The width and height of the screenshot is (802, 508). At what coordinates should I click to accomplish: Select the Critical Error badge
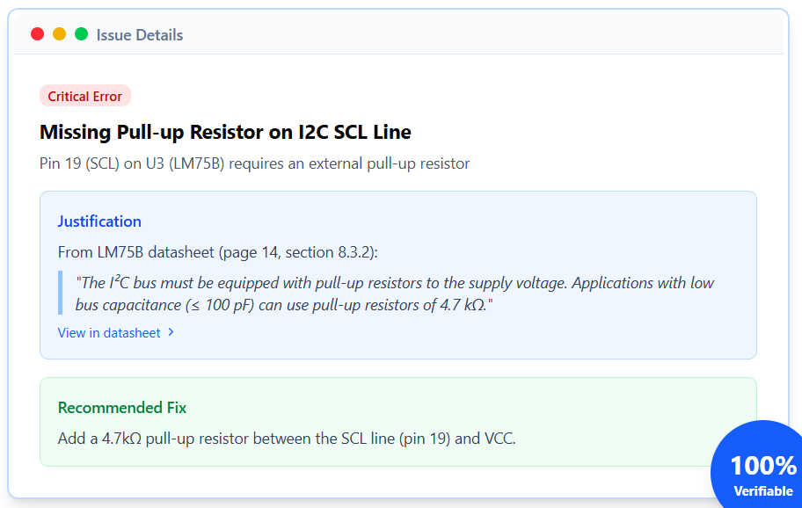[x=84, y=96]
